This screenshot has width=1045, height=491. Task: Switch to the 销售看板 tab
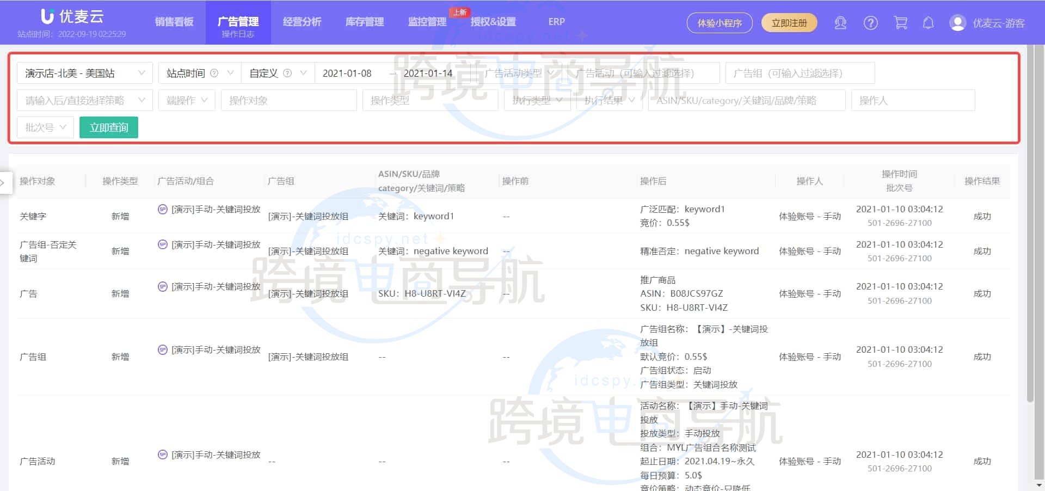coord(174,22)
